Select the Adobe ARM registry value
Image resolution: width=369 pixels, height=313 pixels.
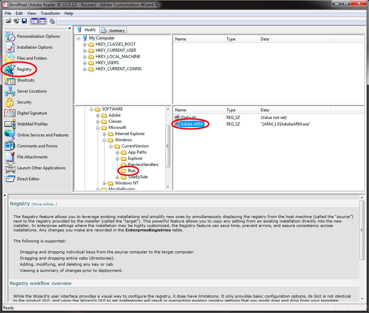[x=192, y=124]
